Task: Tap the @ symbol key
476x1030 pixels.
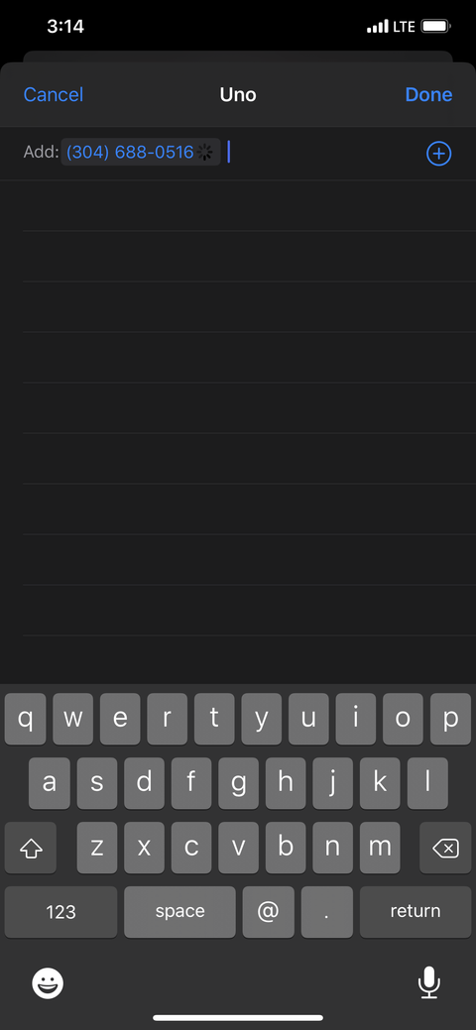Action: click(268, 912)
